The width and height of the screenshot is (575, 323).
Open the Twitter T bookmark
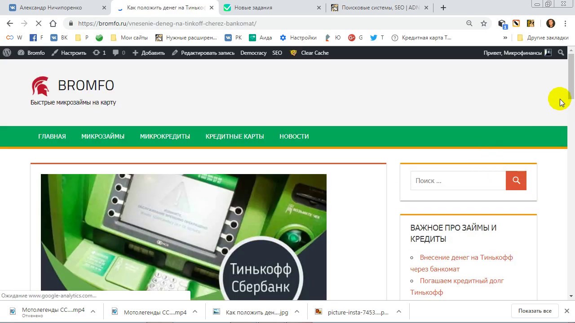[x=377, y=38]
